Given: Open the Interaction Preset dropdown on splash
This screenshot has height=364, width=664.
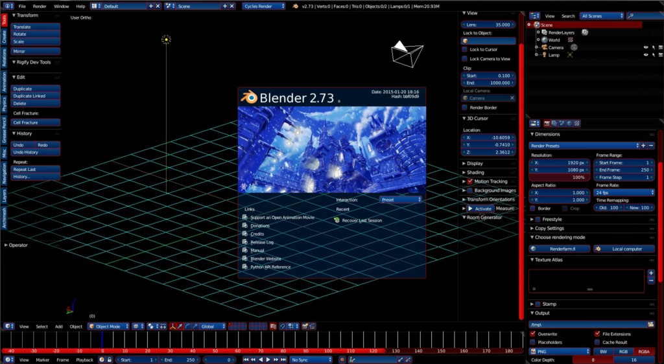Looking at the screenshot, I should pos(401,199).
